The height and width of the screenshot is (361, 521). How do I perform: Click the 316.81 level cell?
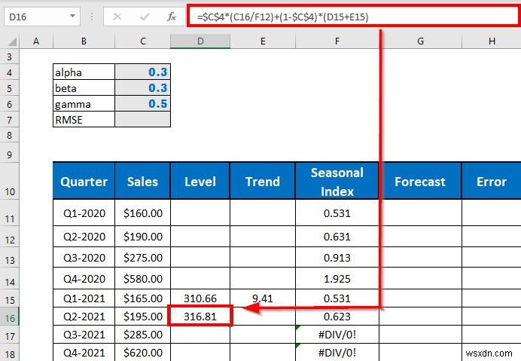(200, 316)
